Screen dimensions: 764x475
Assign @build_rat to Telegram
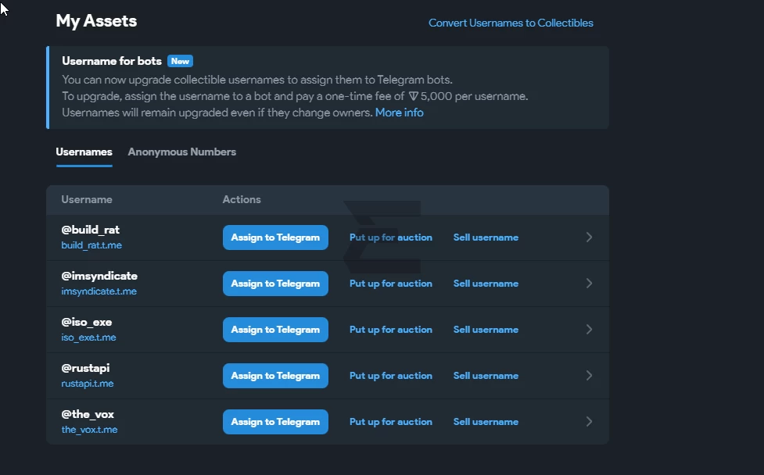[x=275, y=237]
